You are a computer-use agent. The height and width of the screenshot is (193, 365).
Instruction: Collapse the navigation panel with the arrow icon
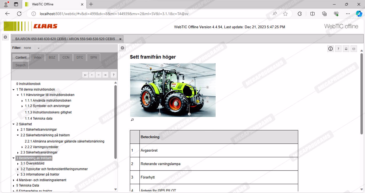[122, 48]
